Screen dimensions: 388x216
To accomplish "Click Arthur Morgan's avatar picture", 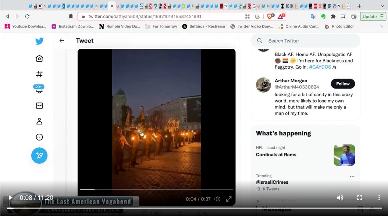I will [263, 85].
